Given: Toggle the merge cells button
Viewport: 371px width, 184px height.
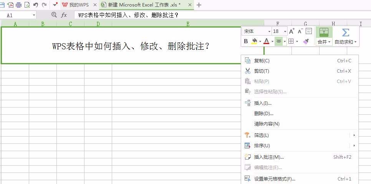Looking at the screenshot, I should [324, 36].
